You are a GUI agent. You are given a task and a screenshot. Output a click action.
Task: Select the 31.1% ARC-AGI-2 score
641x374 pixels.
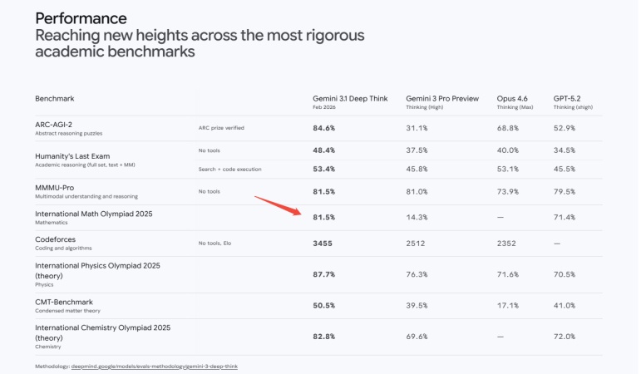coord(417,128)
